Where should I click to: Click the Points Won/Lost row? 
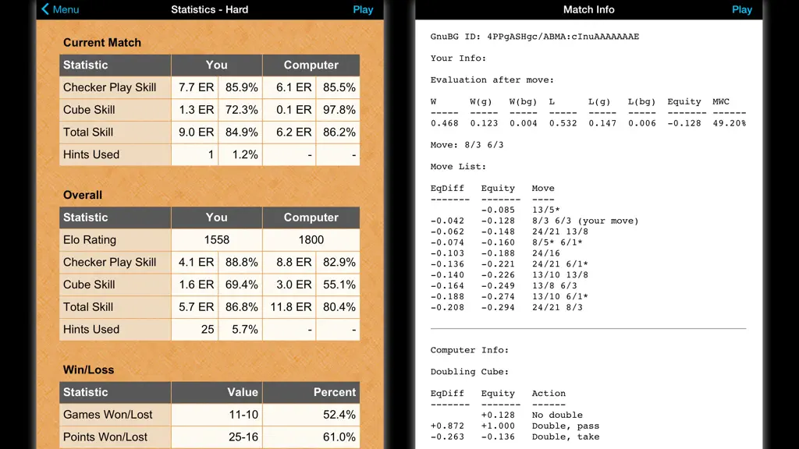point(209,437)
